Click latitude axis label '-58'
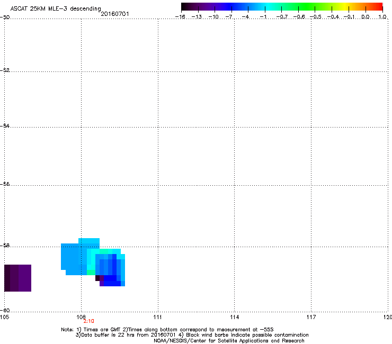The image size is (392, 344). point(5,246)
